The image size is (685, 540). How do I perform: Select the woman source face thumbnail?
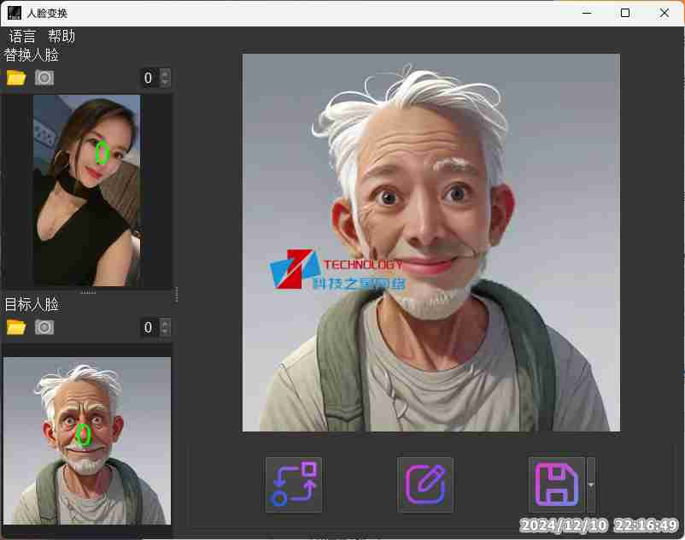click(x=86, y=190)
